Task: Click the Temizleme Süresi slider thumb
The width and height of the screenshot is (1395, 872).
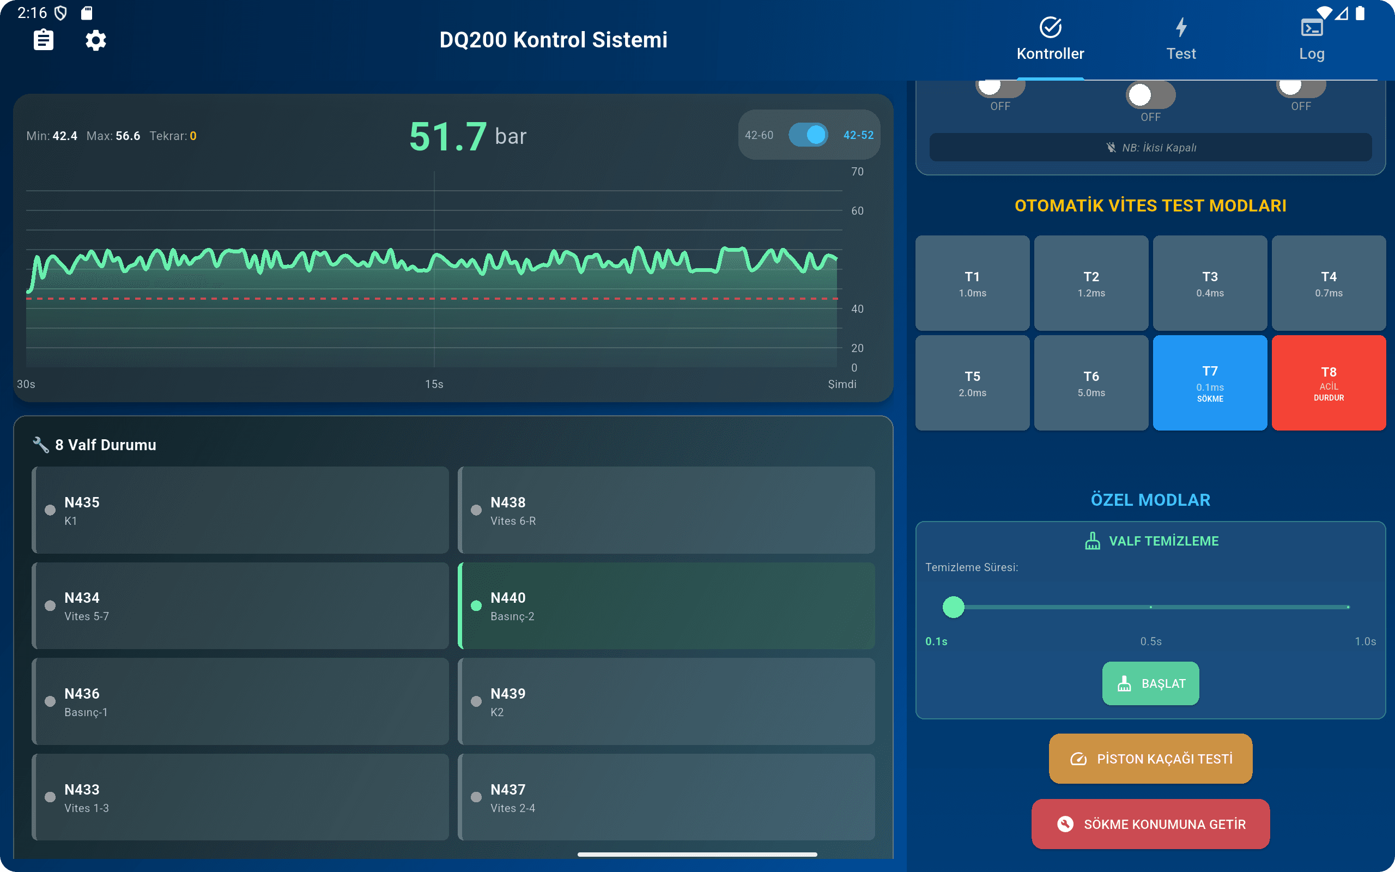Action: [x=953, y=607]
